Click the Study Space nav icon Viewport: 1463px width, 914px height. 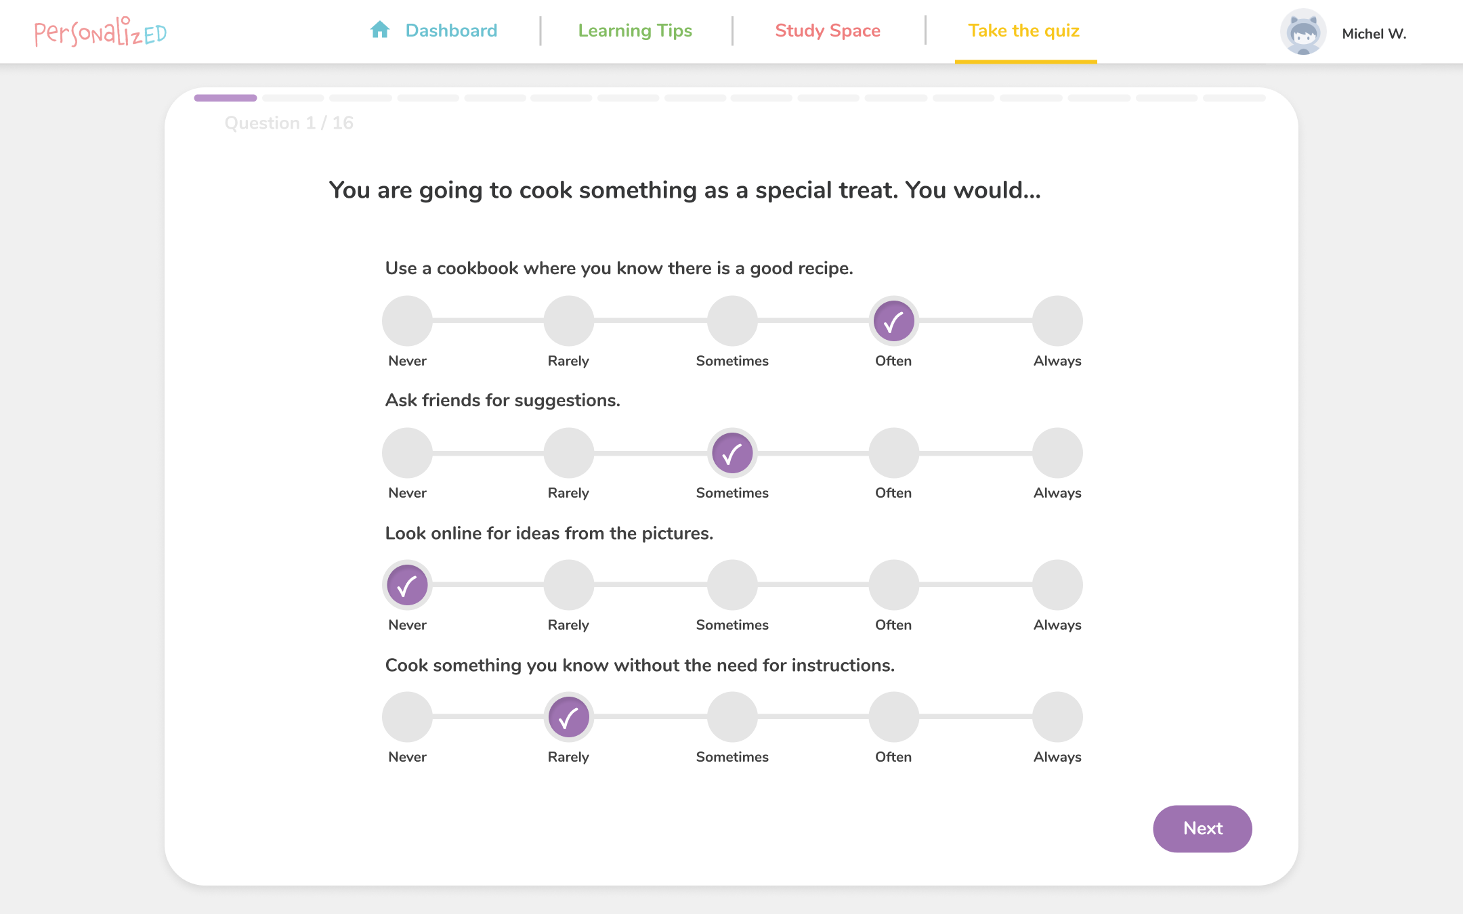(828, 30)
